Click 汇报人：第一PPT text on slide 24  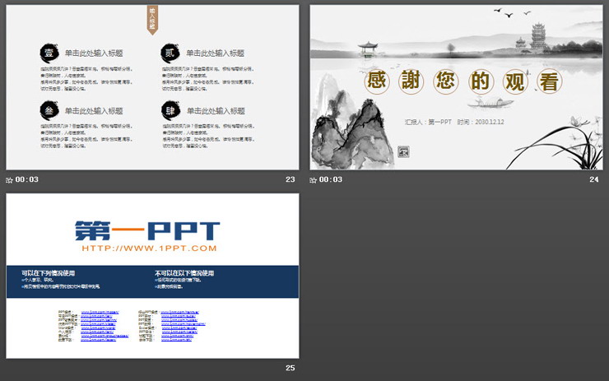coord(428,122)
